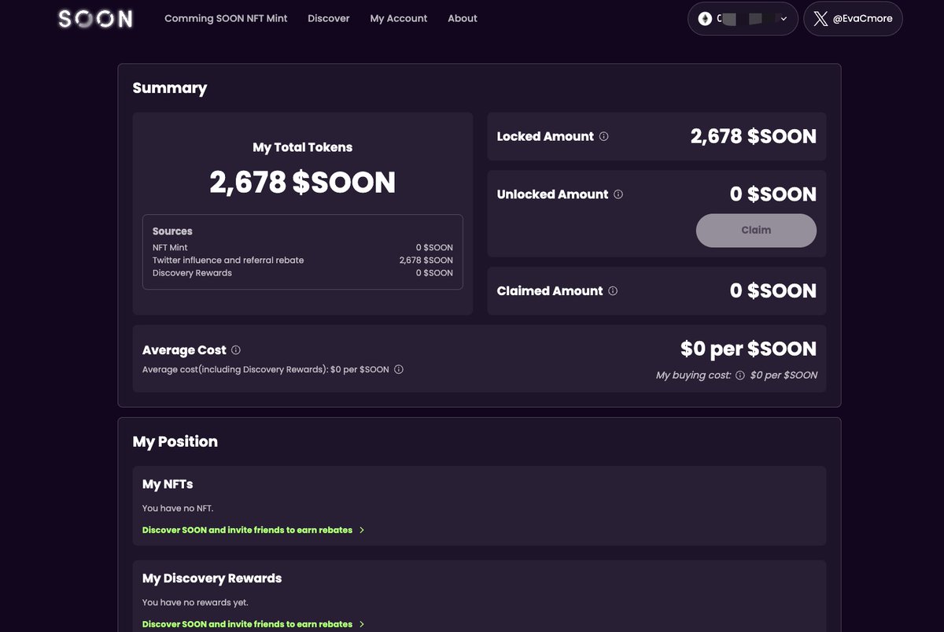Open the My Account menu item
944x632 pixels.
pos(399,18)
